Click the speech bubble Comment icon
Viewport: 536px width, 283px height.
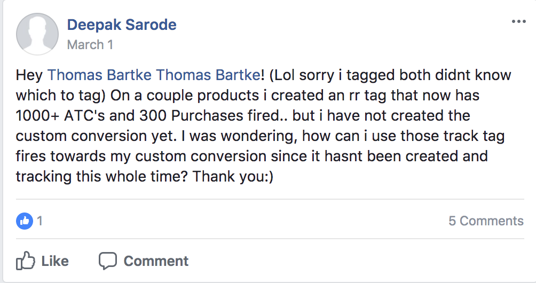108,261
